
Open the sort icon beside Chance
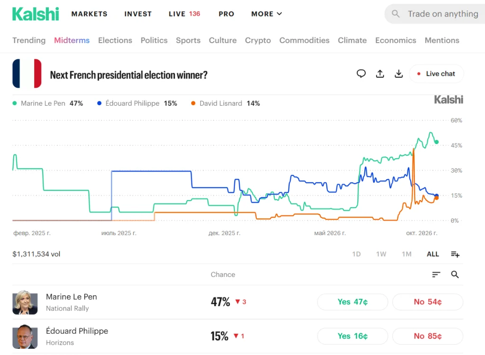436,274
